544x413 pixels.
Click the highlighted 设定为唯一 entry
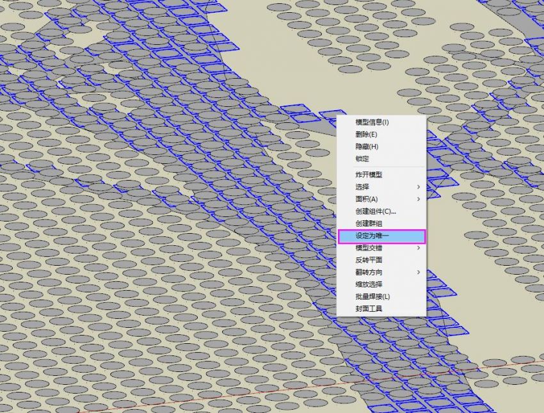tap(381, 236)
